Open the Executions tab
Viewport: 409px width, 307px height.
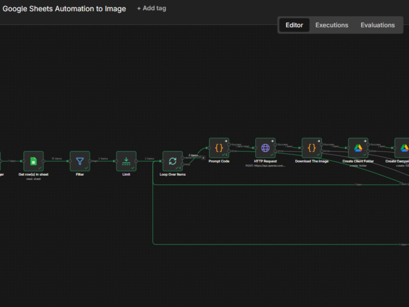[x=332, y=25]
